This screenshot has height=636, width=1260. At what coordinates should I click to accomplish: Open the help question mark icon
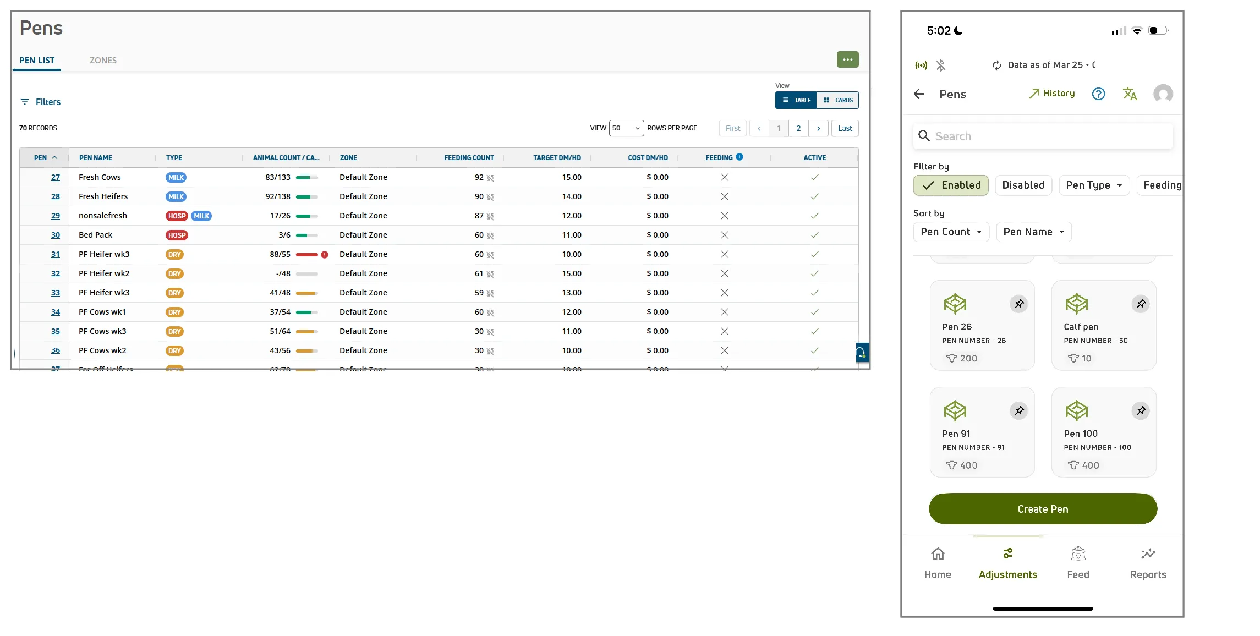1098,94
